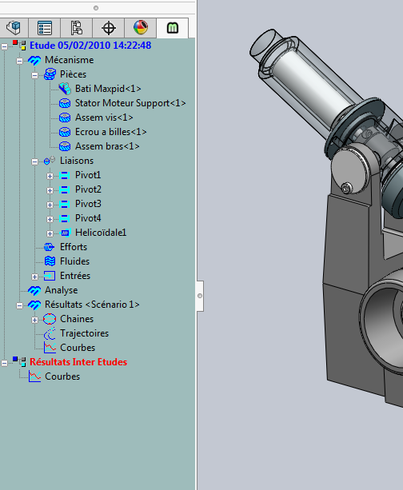
Task: Select the Fluides waves icon
Action: (x=50, y=261)
